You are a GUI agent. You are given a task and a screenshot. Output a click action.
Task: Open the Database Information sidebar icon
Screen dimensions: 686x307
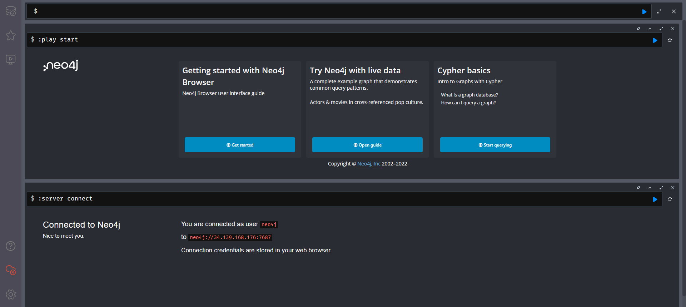(11, 11)
